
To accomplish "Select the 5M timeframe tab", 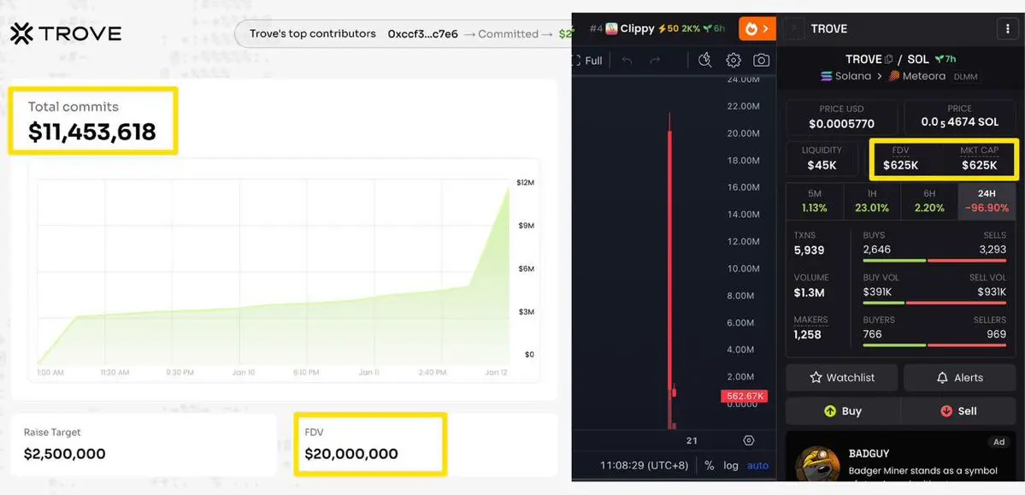I will [815, 202].
